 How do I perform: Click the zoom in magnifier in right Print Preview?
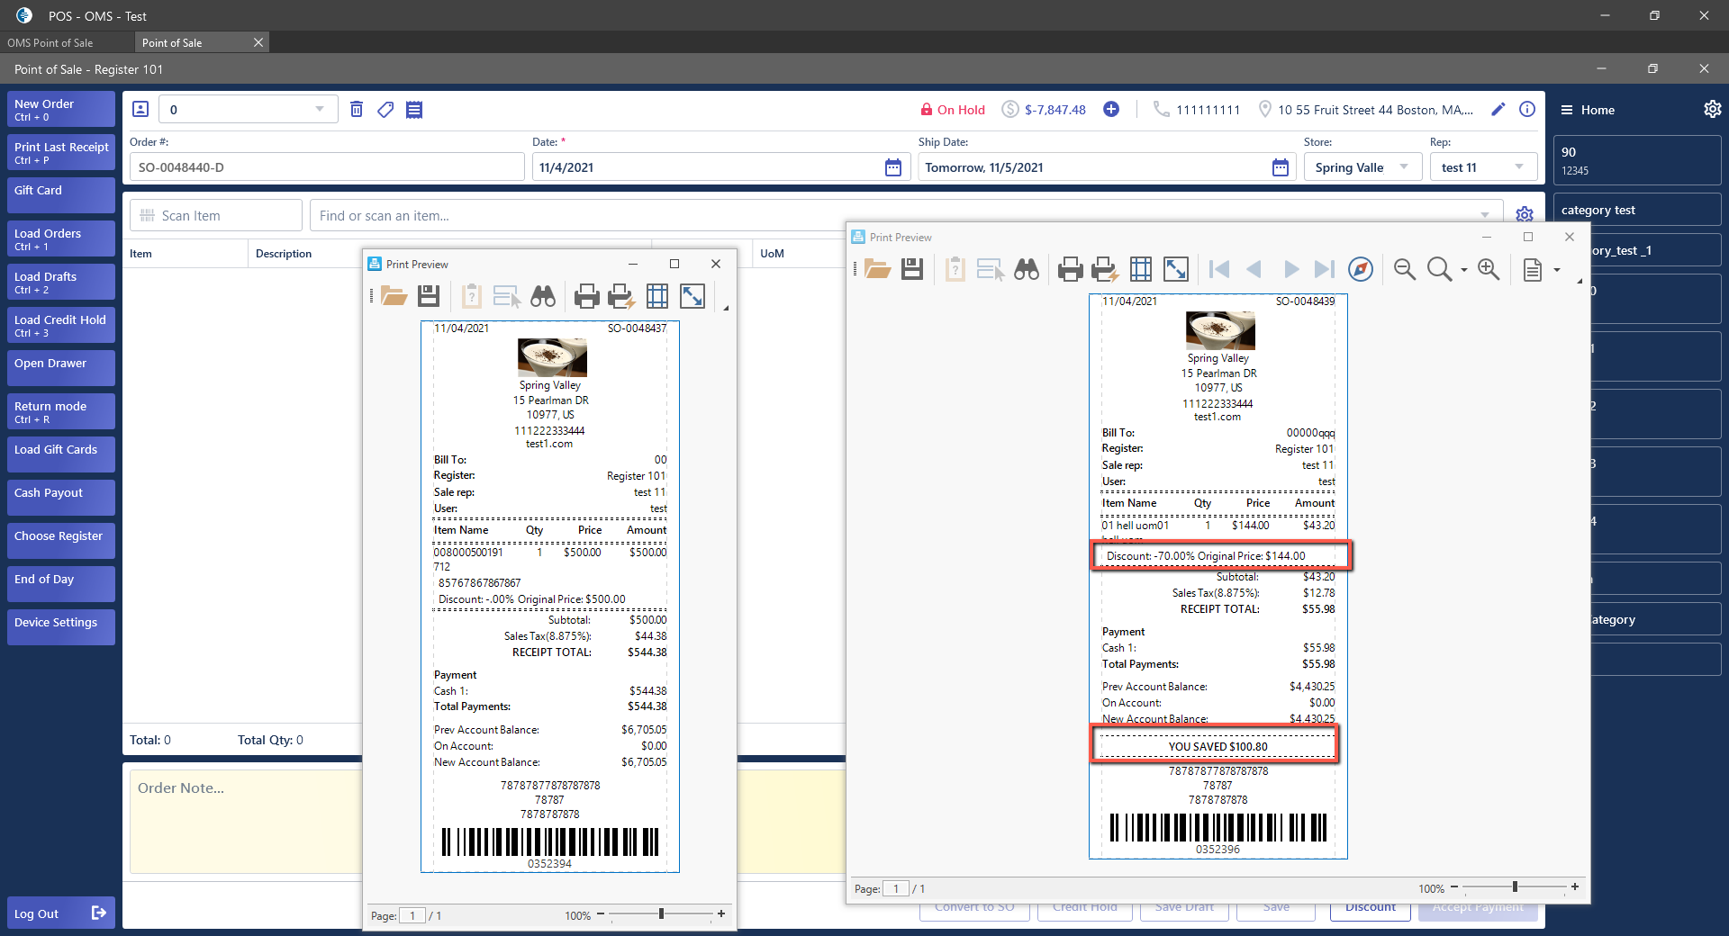pos(1489,269)
